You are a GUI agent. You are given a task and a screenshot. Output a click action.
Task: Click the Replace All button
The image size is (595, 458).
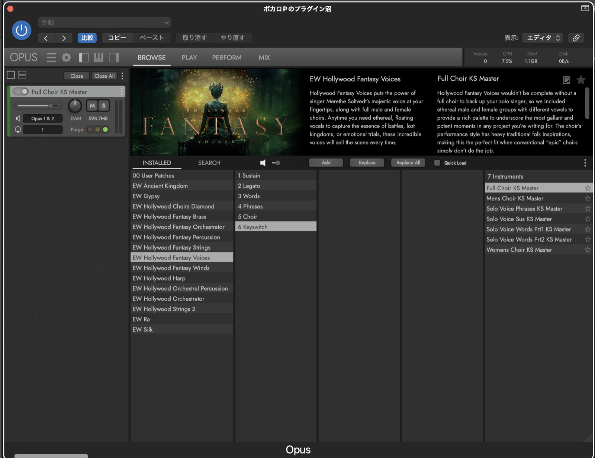(408, 163)
